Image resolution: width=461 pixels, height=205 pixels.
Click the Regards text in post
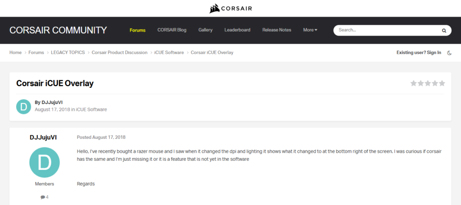86,184
